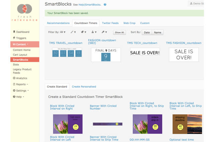Open the tag filter dropdown
The width and height of the screenshot is (214, 142).
[84, 32]
